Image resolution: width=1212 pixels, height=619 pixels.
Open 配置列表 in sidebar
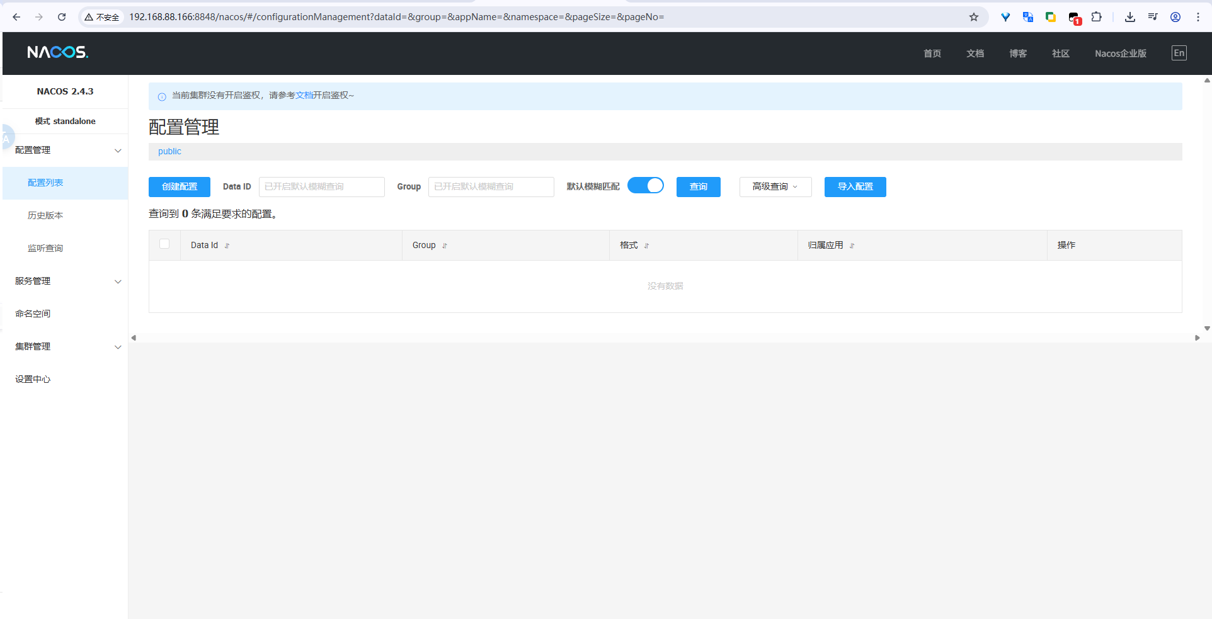45,183
